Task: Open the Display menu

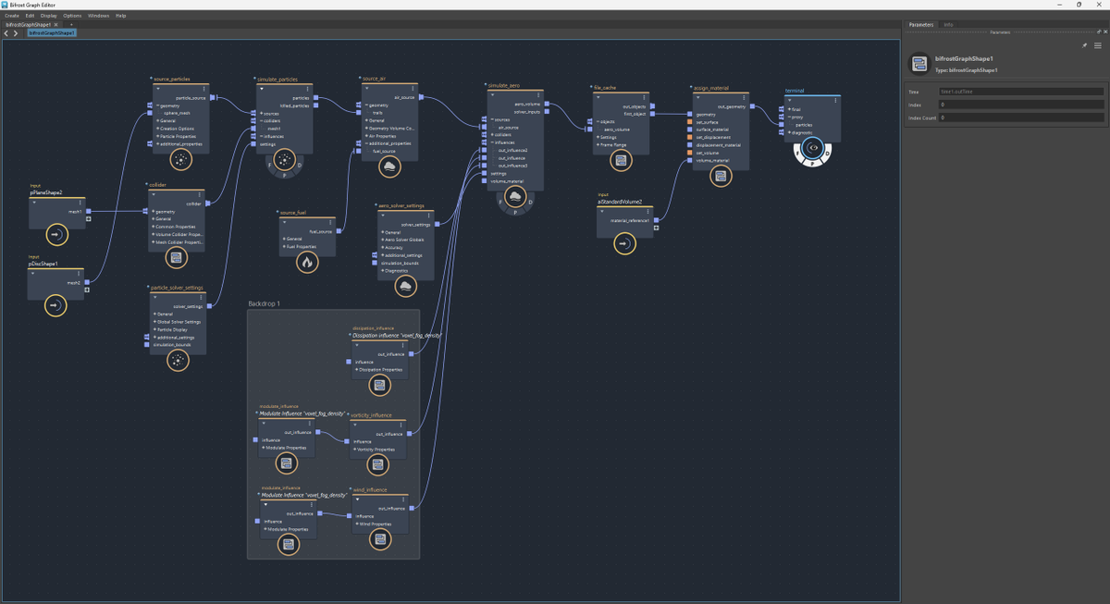Action: pos(48,16)
